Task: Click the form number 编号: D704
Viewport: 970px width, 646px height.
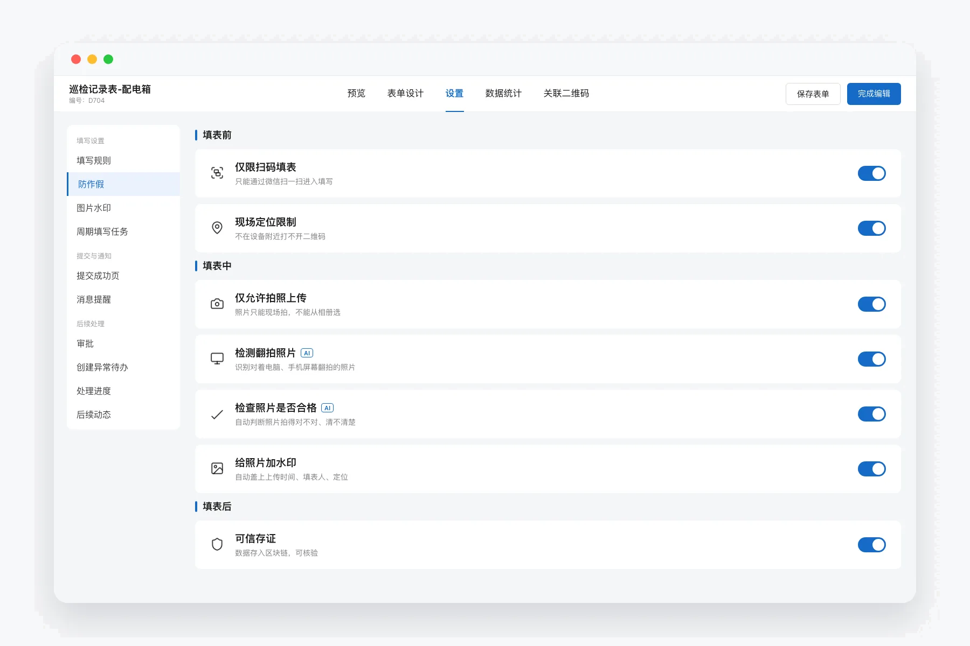Action: tap(87, 101)
